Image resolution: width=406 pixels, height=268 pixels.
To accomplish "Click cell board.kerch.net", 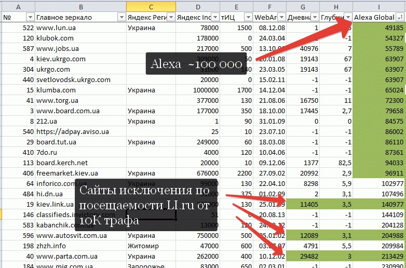I will (81, 163).
